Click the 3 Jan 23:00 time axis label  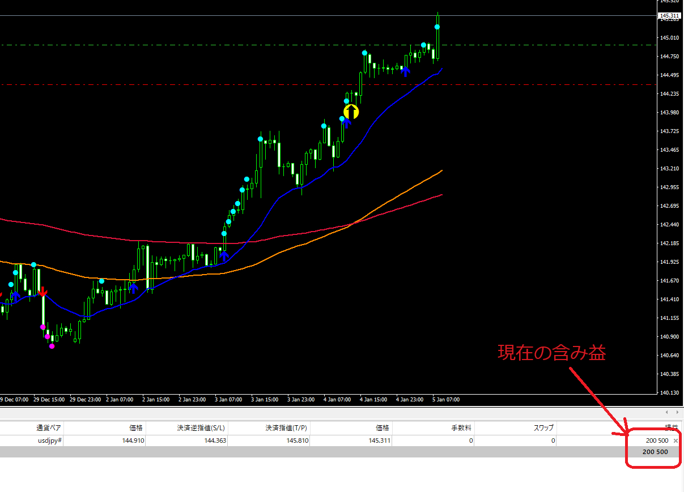tap(301, 400)
